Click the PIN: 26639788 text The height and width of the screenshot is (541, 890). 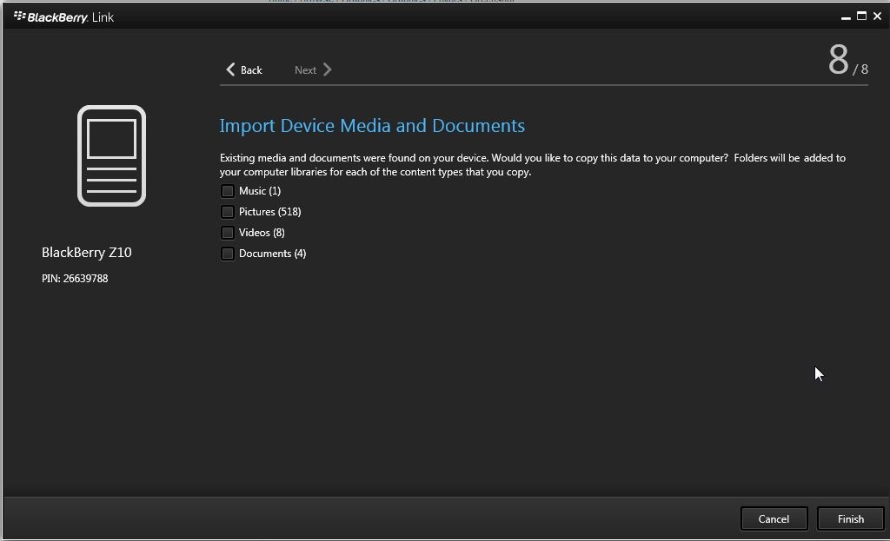click(x=75, y=279)
